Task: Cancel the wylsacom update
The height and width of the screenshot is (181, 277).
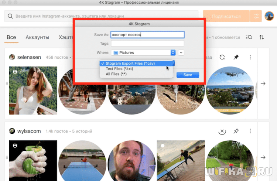Action: pyautogui.click(x=222, y=131)
